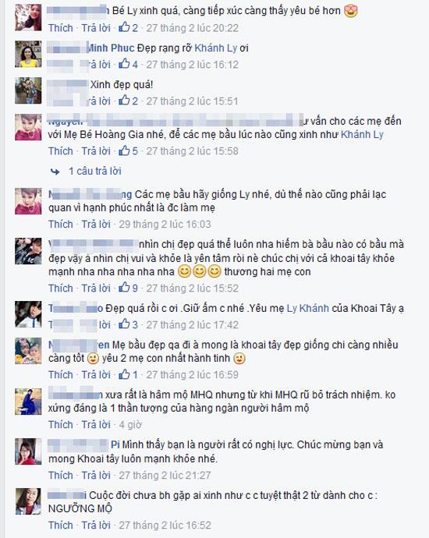Click the thumbs-up icon with 2 likes at 20:22
This screenshot has height=538, width=429.
(x=124, y=27)
